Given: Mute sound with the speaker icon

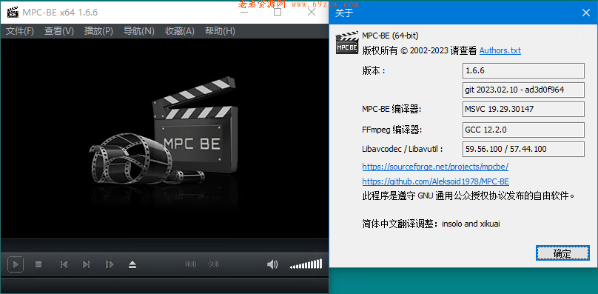Looking at the screenshot, I should [272, 264].
